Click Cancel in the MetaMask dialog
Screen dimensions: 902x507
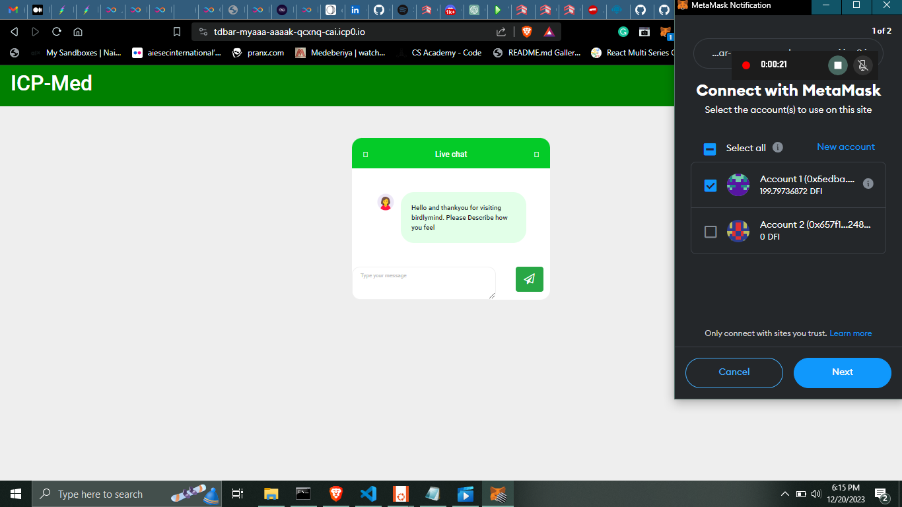(734, 372)
